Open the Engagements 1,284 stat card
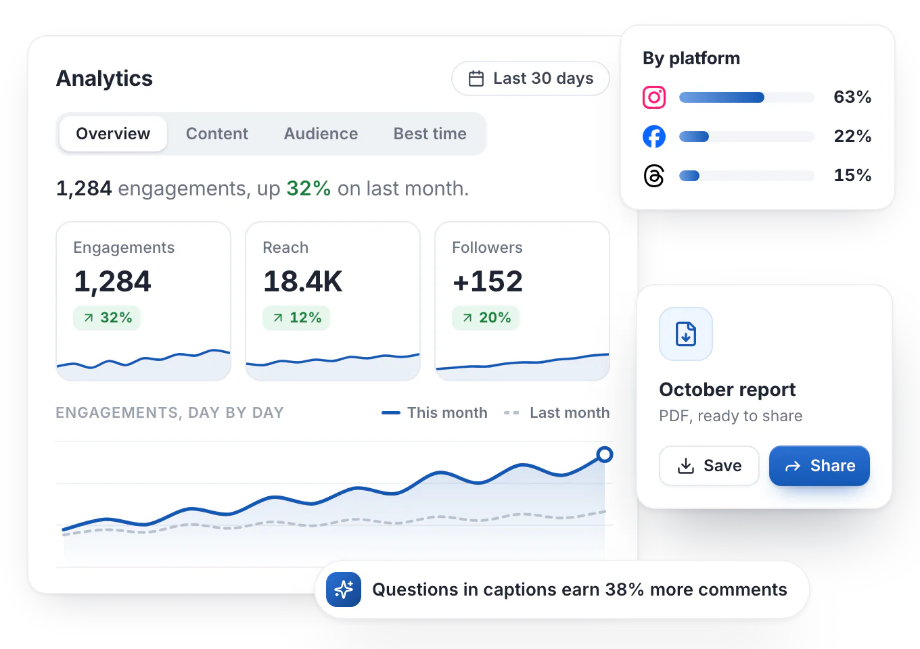The image size is (920, 649). click(x=143, y=301)
